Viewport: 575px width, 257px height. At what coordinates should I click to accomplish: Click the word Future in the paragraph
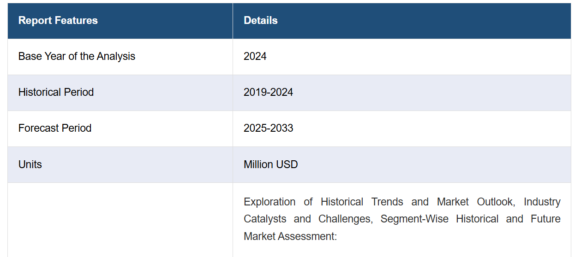[545, 219]
